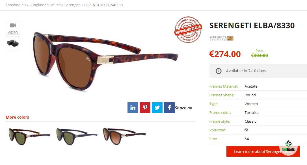Screen dimensions: 307x165
Task: Share product on LinkedIn
Action: point(133,108)
